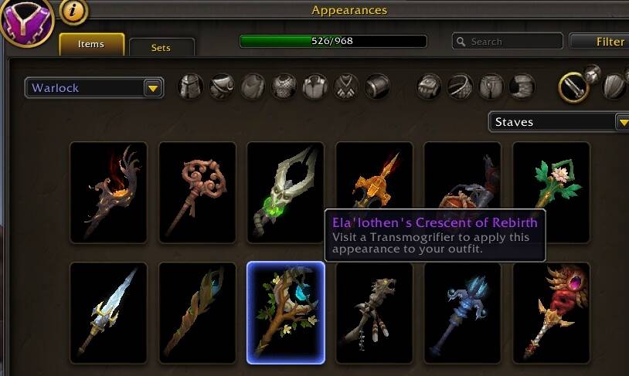This screenshot has width=629, height=376.
Task: Choose the Feet boots slot icon
Action: [522, 86]
